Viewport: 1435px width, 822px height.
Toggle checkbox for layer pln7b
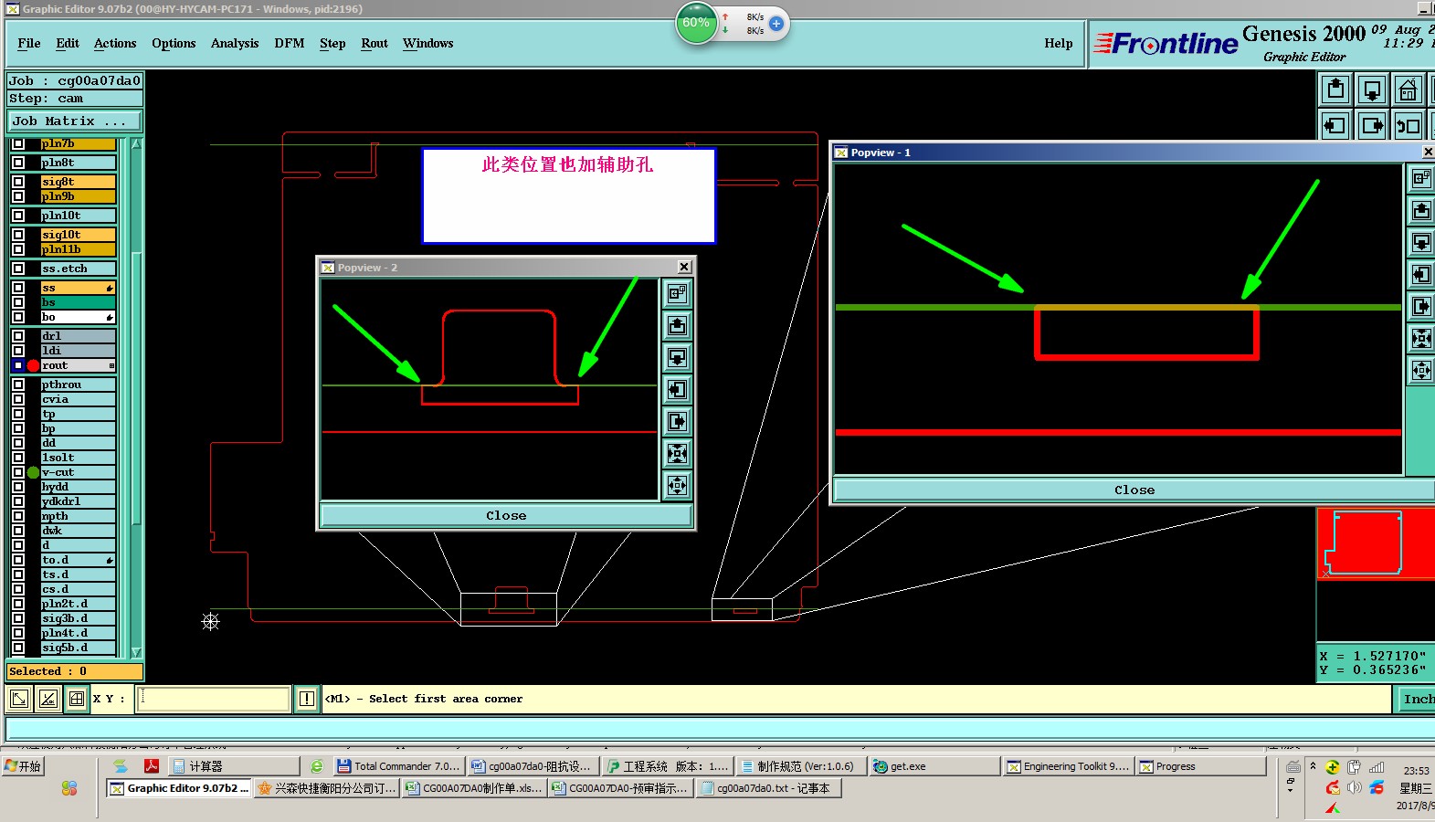pos(18,143)
